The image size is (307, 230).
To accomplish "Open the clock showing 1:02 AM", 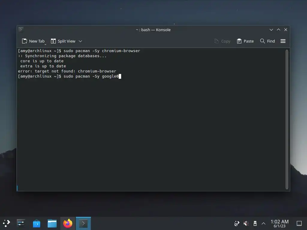I will [279, 223].
